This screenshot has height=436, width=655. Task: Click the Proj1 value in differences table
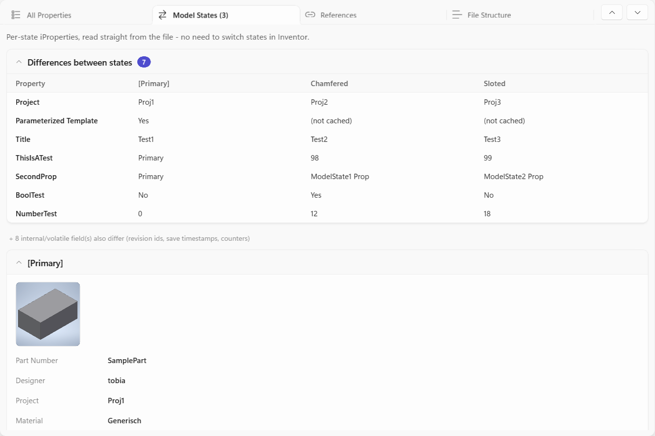[x=146, y=102]
